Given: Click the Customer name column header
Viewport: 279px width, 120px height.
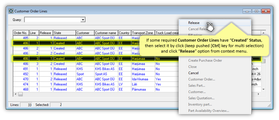Looking at the screenshot, I should click(x=106, y=33).
